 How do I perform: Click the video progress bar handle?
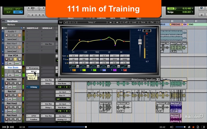(86, 127)
